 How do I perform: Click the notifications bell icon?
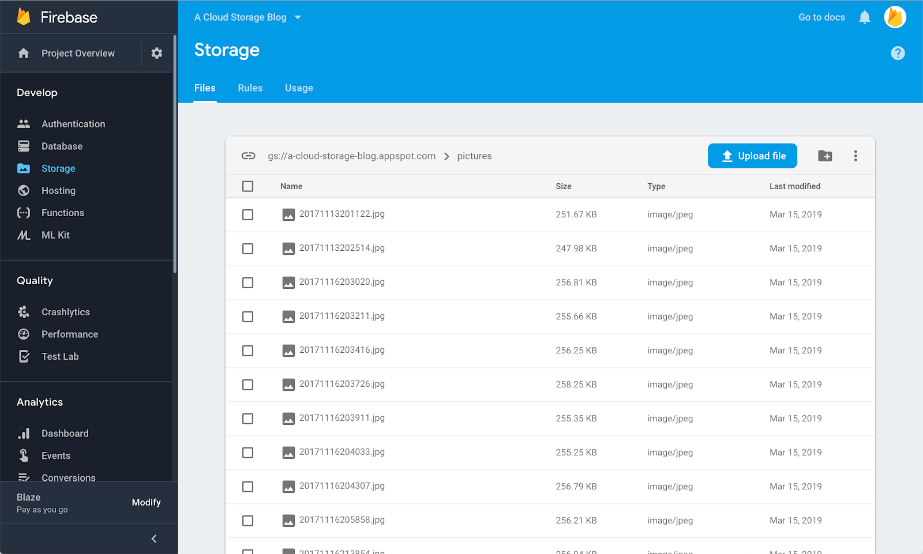coord(864,17)
